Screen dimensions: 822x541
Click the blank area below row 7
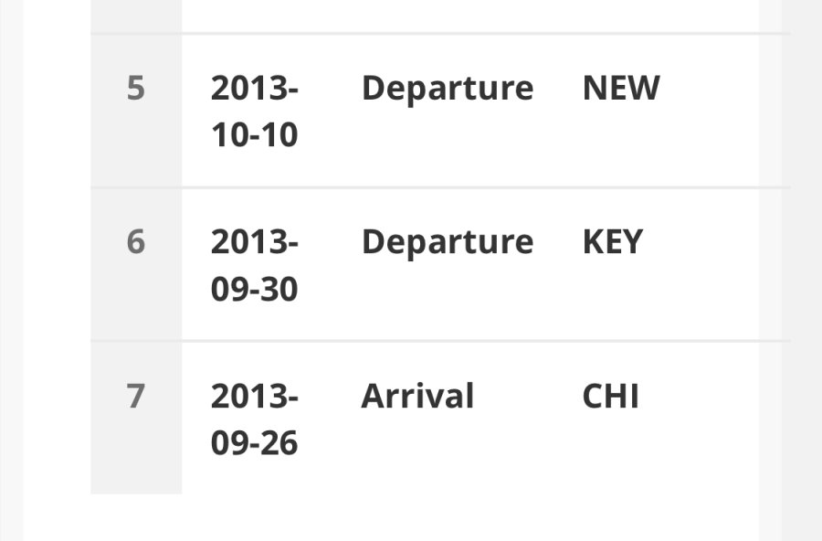coord(411,517)
